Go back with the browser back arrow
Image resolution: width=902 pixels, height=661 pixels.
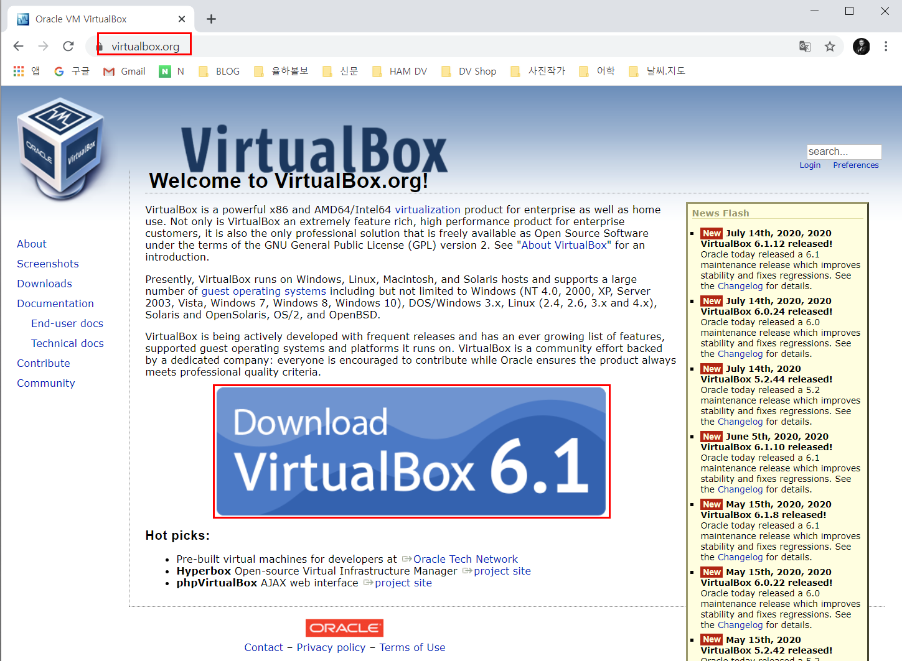19,46
